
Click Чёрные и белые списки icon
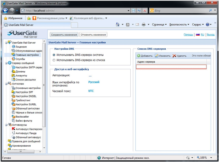[13, 112]
